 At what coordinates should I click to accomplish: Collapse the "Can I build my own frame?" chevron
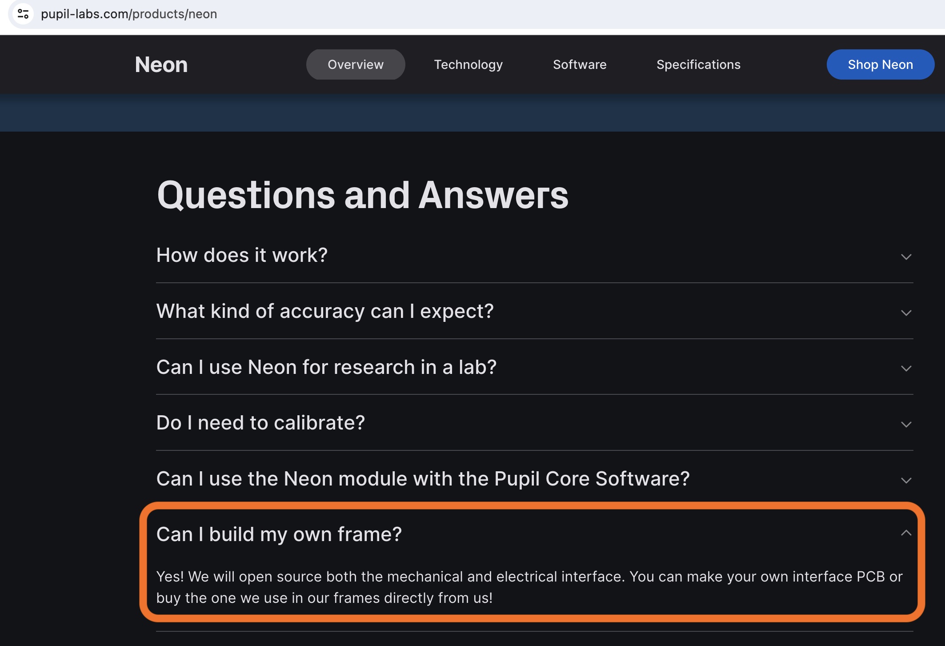906,533
